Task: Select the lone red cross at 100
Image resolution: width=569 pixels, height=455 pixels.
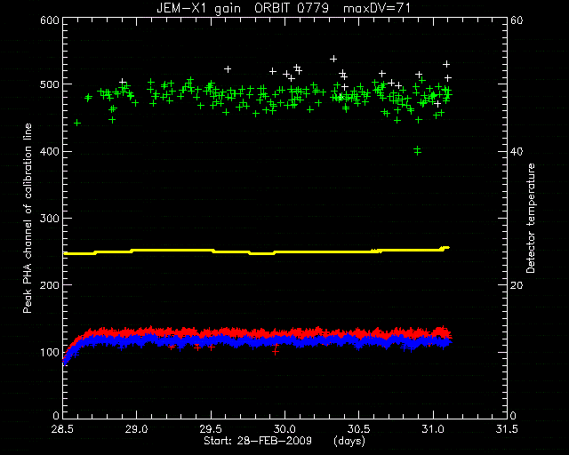Action: coord(276,352)
